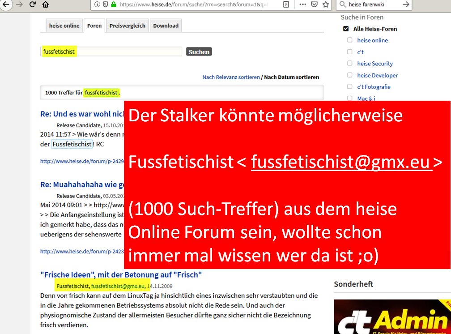Open the 'heise Security' filter link
This screenshot has height=334, width=451.
click(x=375, y=64)
